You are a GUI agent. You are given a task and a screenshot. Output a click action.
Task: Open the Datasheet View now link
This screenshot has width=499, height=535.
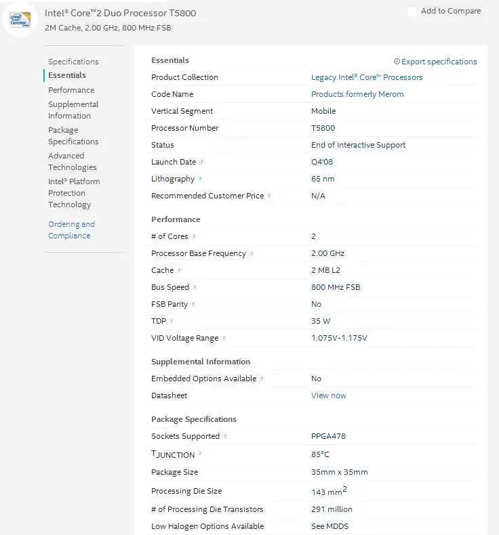[x=329, y=395]
